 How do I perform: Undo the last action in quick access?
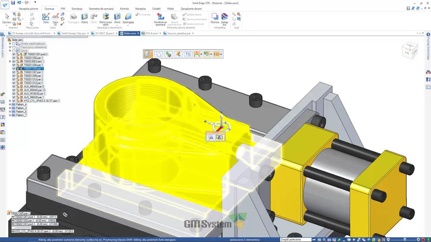[x=19, y=3]
